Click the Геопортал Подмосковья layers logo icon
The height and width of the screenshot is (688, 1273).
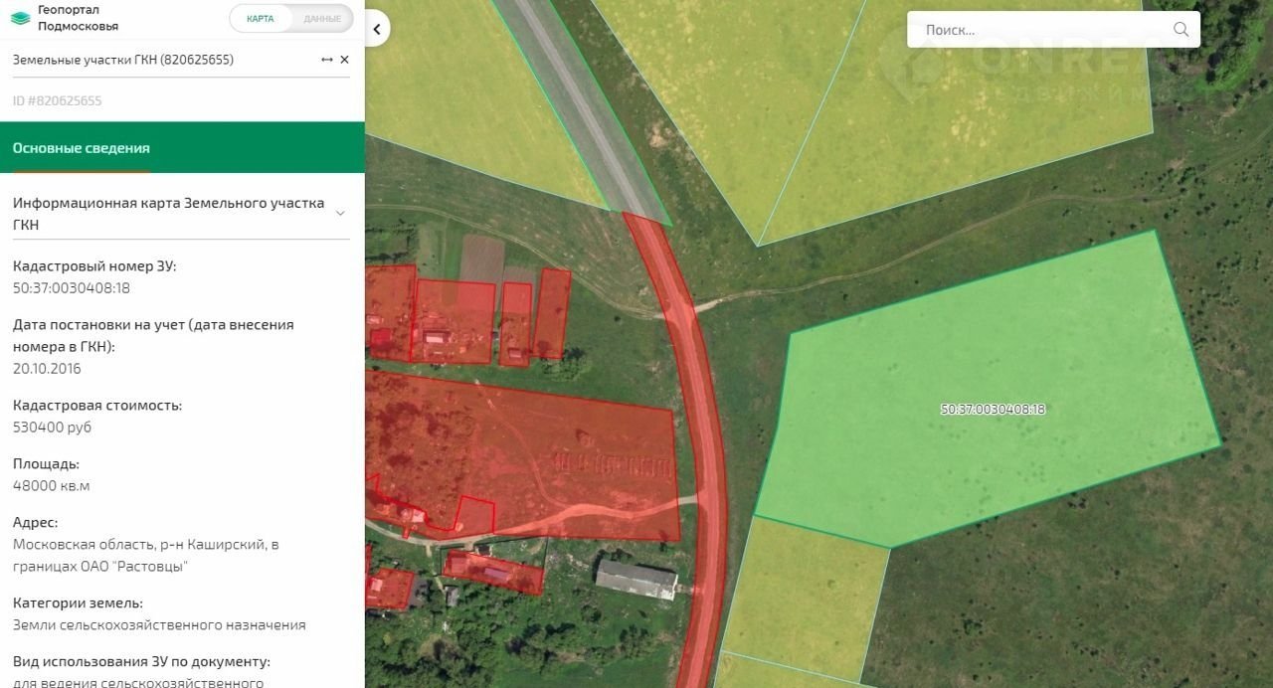pos(20,18)
